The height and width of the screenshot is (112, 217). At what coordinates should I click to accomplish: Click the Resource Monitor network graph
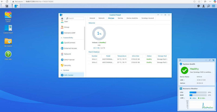point(201,104)
